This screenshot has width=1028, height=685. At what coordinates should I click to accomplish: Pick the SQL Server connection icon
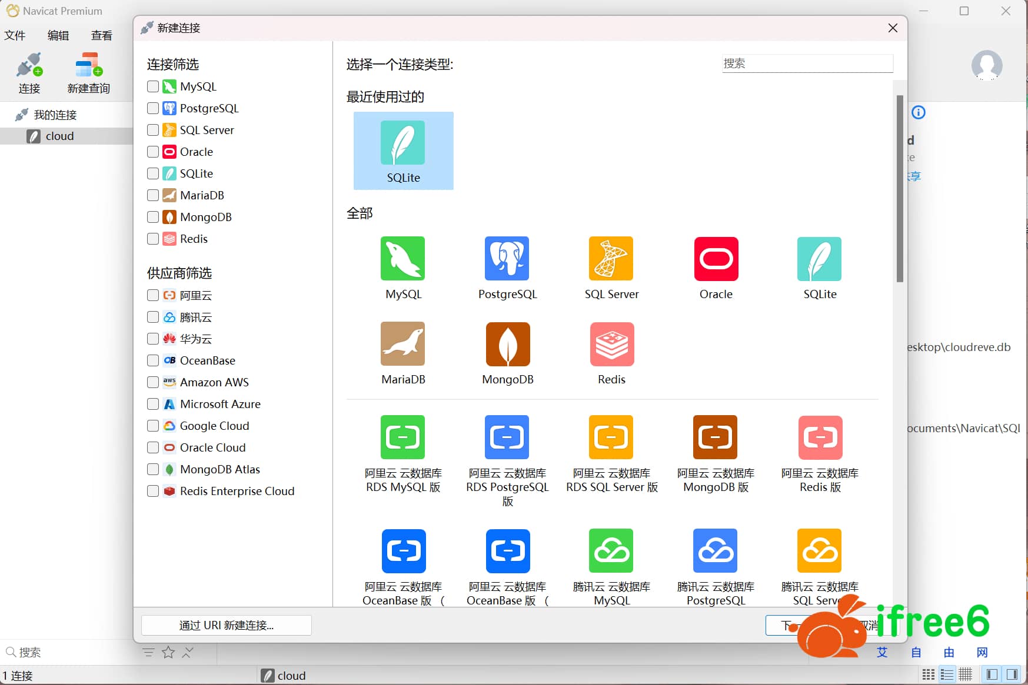pyautogui.click(x=611, y=259)
